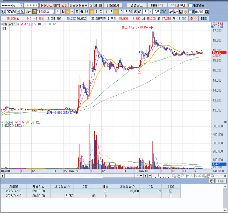Select the 3 minute interval button
This screenshot has width=228, height=213.
[111, 12]
